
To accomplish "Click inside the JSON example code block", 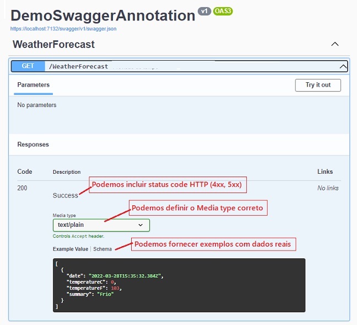I will click(179, 285).
